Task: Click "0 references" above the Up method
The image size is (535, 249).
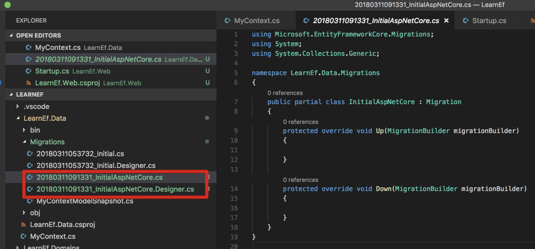Action: pos(300,122)
